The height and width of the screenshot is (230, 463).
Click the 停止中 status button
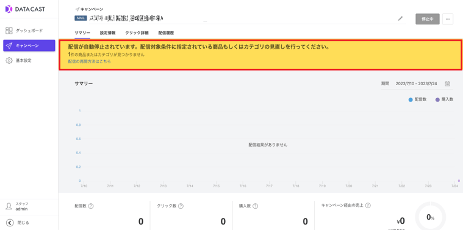coord(427,19)
